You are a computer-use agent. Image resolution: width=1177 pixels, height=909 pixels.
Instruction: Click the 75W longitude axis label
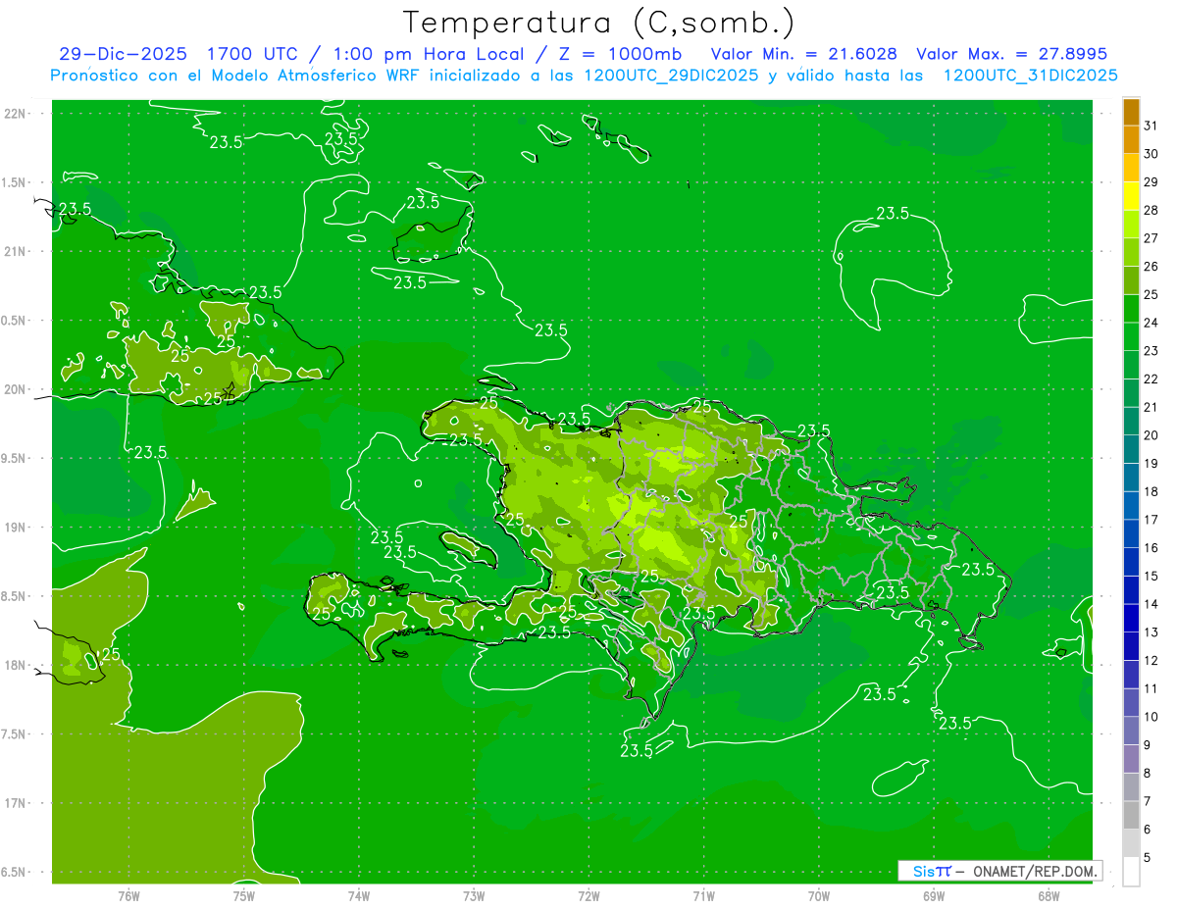[243, 896]
